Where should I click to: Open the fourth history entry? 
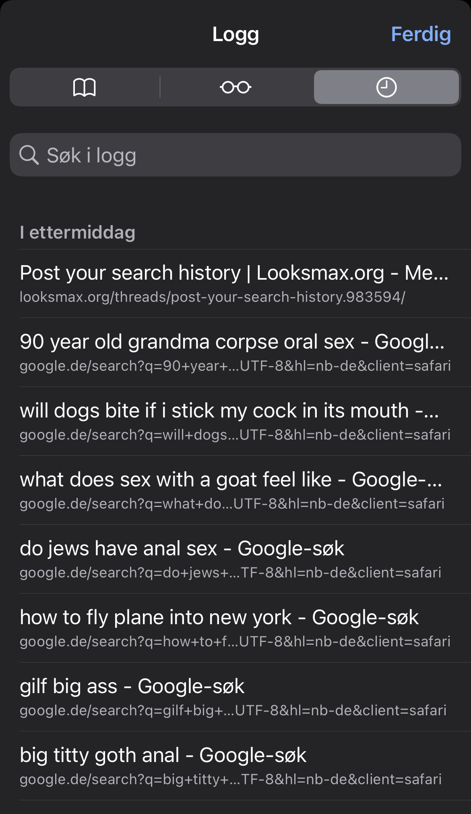click(x=235, y=490)
